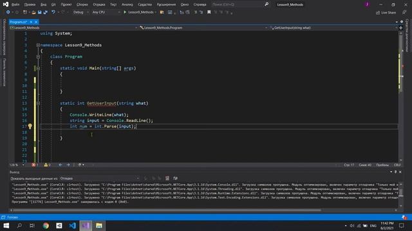The height and width of the screenshot is (231, 412).
Task: Close the Program.cs tab
Action: click(x=36, y=22)
